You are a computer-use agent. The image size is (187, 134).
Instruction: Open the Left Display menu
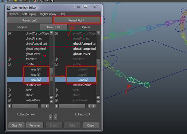[29, 14]
